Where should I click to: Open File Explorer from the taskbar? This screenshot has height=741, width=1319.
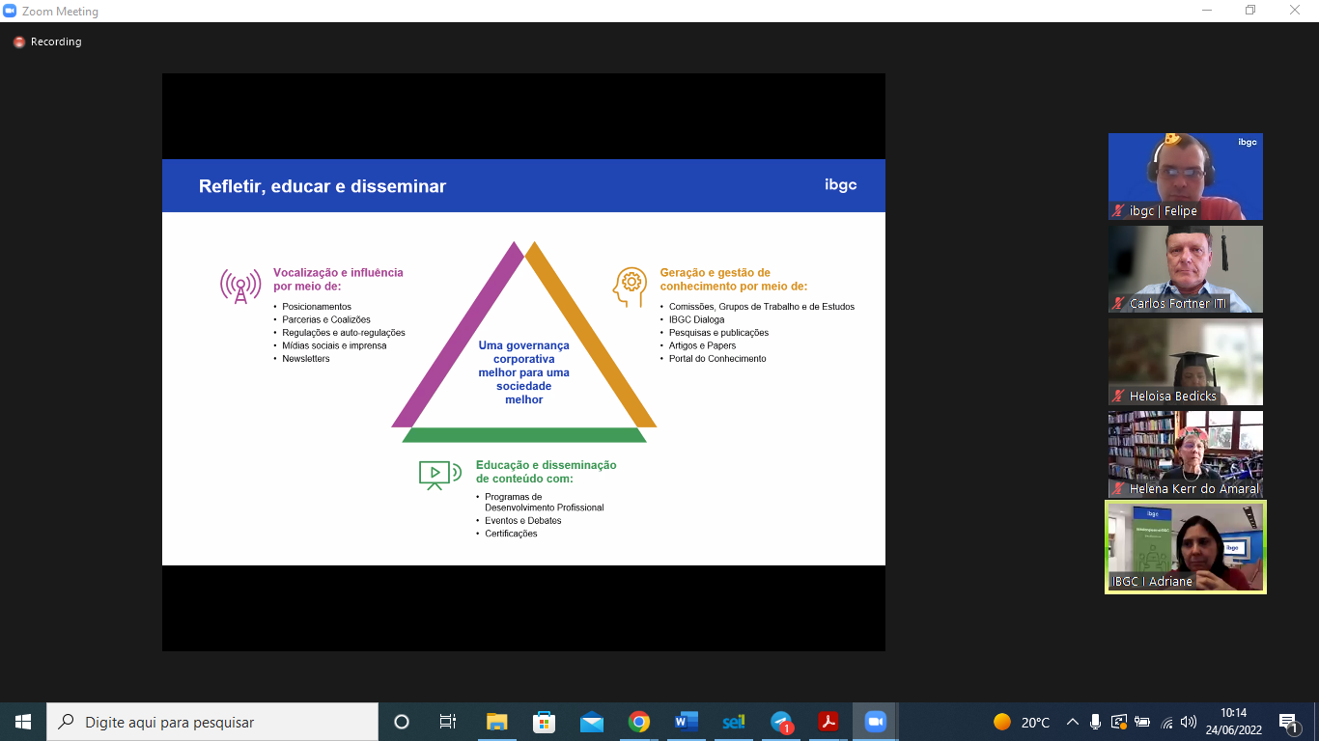click(496, 721)
